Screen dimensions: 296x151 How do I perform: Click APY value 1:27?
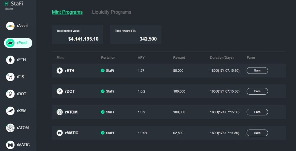[x=141, y=71]
